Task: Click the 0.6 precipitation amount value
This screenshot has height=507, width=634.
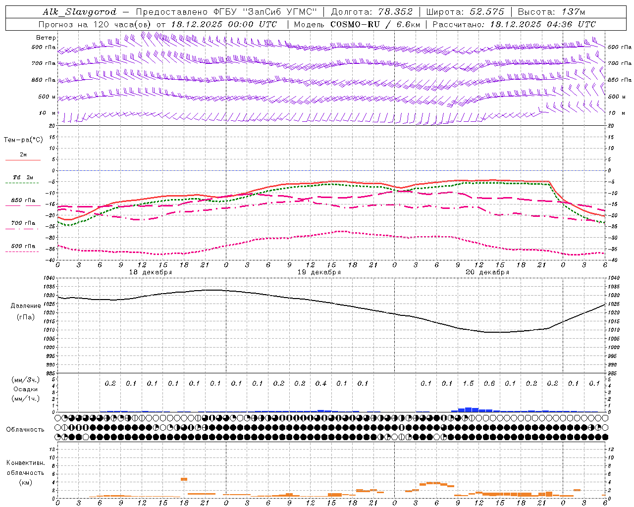Action: pos(489,383)
